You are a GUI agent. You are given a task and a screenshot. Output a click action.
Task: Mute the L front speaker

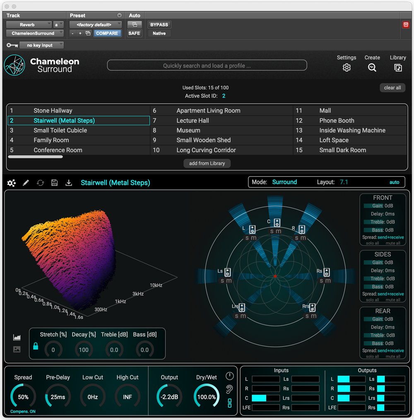(254, 238)
